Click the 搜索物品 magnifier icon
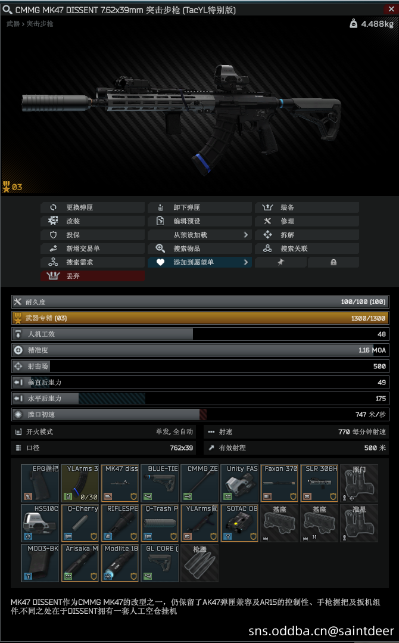The width and height of the screenshot is (399, 643). point(160,248)
